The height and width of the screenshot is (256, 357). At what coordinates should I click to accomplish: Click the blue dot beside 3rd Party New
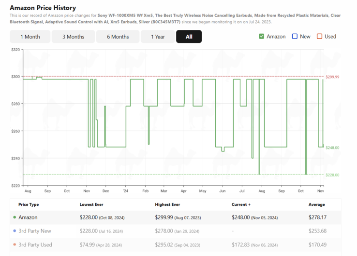pyautogui.click(x=15, y=231)
